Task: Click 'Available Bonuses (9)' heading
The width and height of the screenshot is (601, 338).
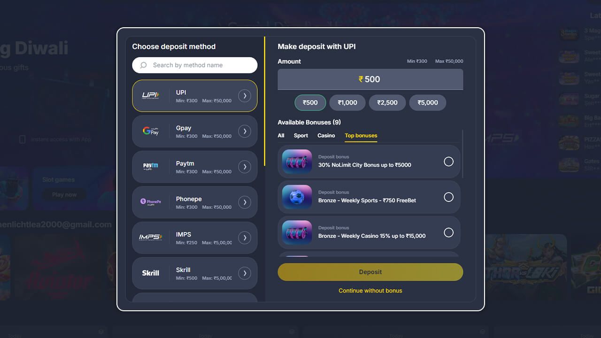Action: point(309,123)
